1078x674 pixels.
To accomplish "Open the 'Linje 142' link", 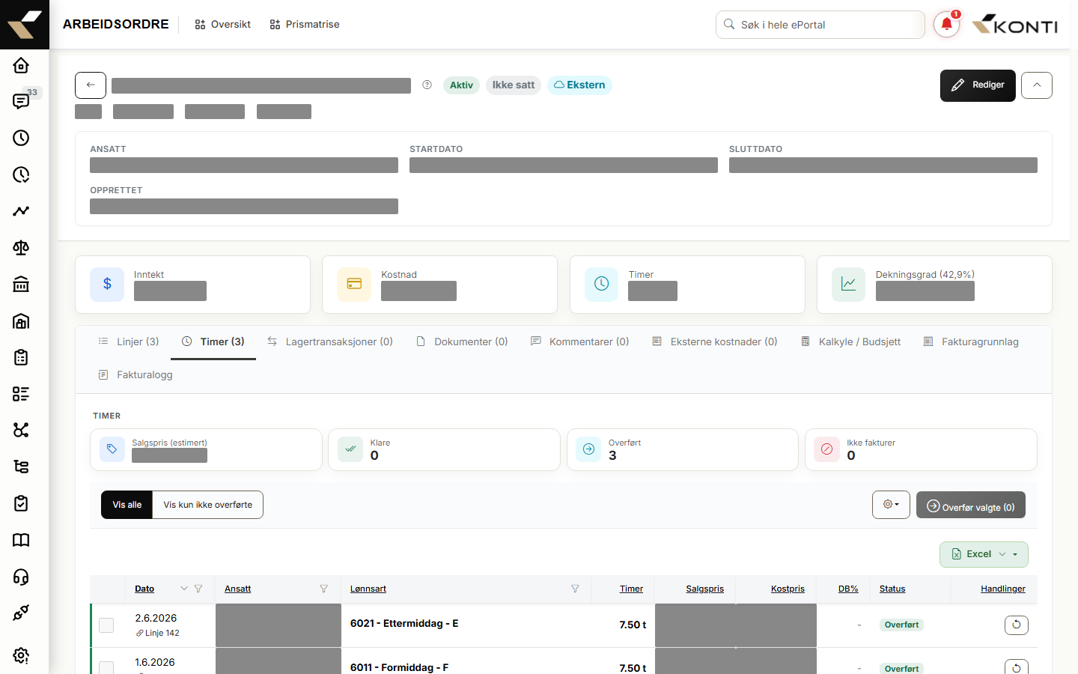I will (x=158, y=633).
